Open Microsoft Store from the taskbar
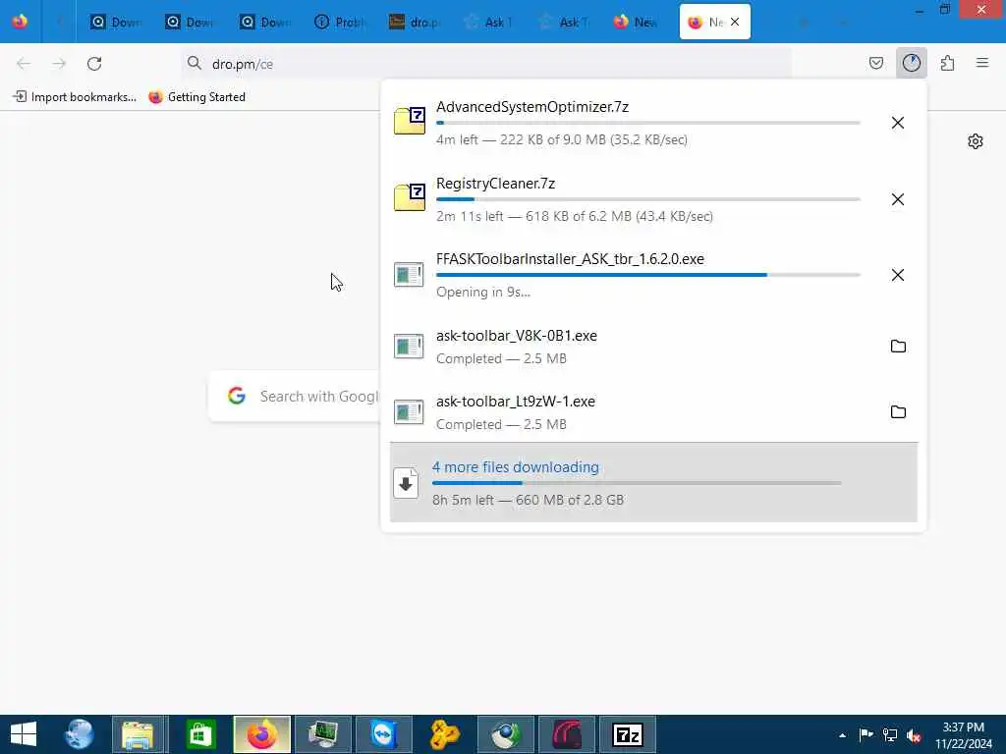 [x=200, y=734]
